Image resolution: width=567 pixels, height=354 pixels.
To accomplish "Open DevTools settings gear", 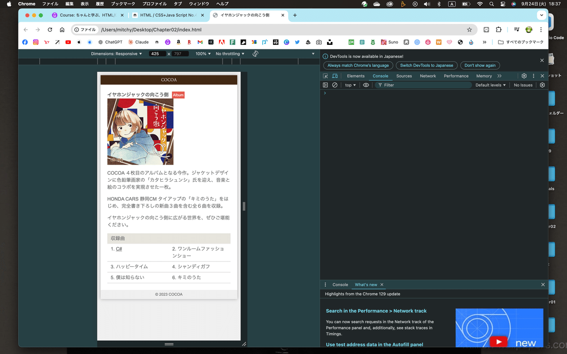I will pos(524,76).
